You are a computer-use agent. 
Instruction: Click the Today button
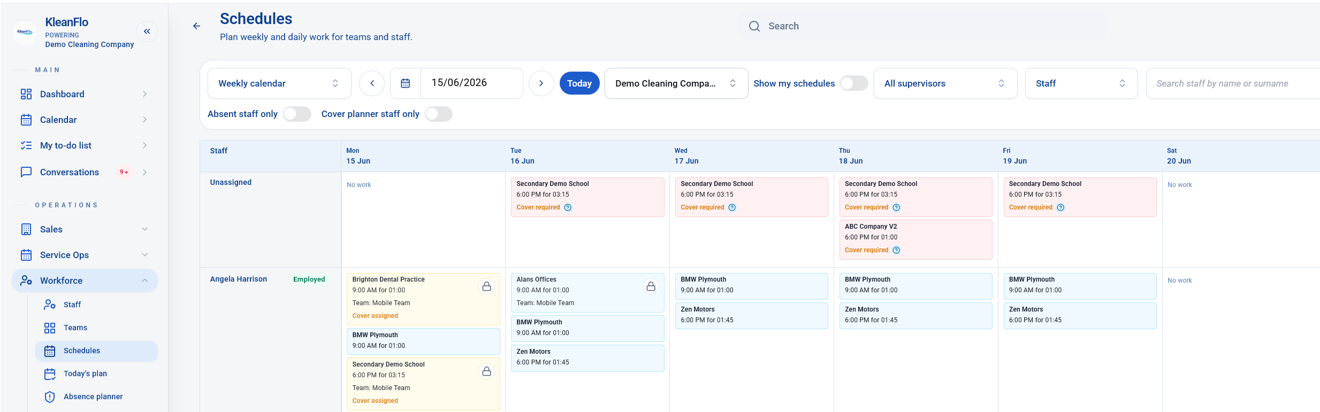pos(579,83)
